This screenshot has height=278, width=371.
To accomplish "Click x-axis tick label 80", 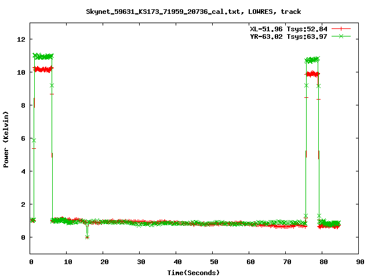I will click(x=323, y=262).
